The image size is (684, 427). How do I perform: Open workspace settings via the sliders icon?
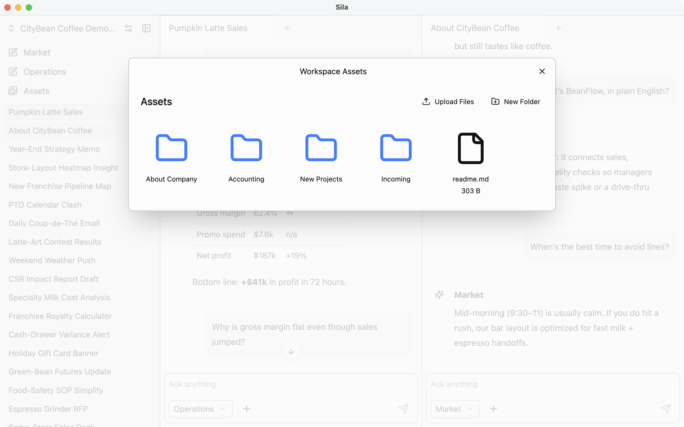point(128,28)
